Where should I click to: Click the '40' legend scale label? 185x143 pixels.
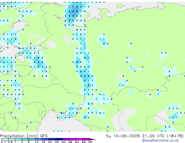tap(77, 142)
